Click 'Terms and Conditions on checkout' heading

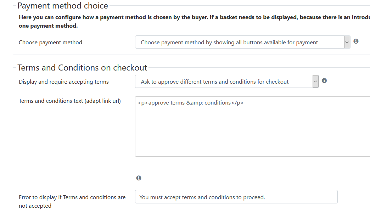point(82,68)
